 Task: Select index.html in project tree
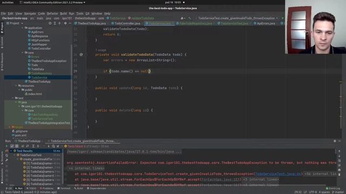(35, 94)
